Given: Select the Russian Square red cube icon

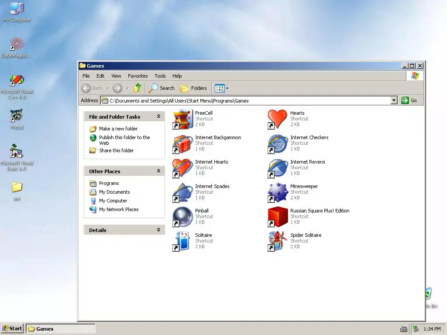Looking at the screenshot, I should (278, 217).
